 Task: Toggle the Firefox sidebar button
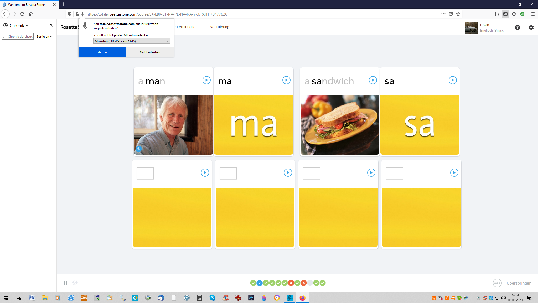(x=505, y=14)
